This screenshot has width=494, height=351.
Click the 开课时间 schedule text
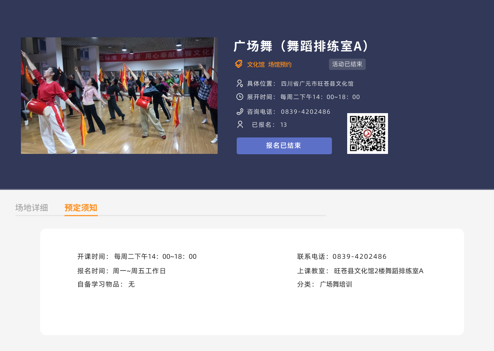pos(155,256)
